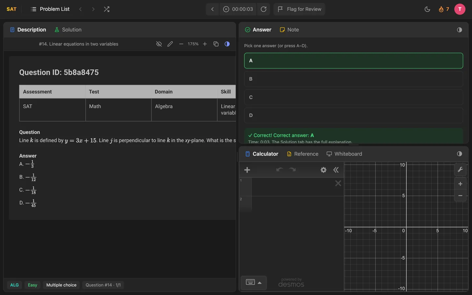Open the streak flame counter
472x295 pixels.
443,9
